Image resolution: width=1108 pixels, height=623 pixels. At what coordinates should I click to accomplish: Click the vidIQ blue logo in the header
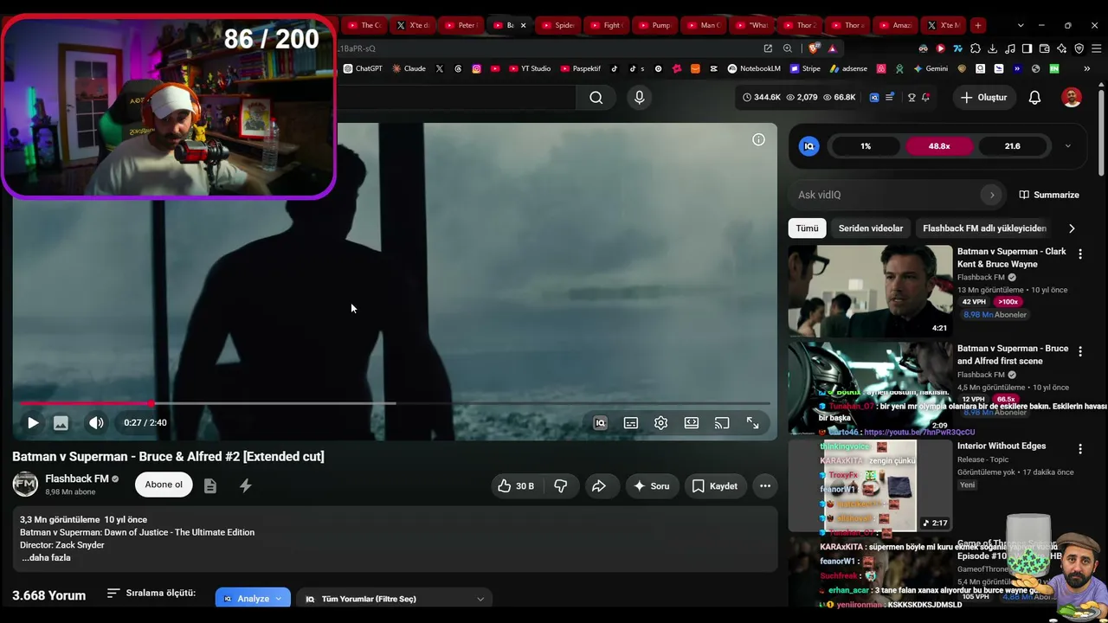click(874, 98)
